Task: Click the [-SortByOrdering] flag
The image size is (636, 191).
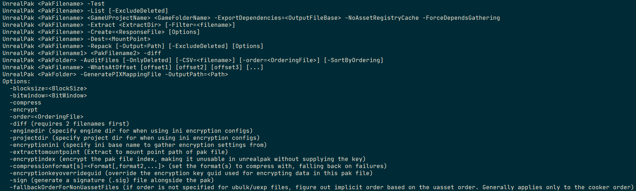Action: 353,60
